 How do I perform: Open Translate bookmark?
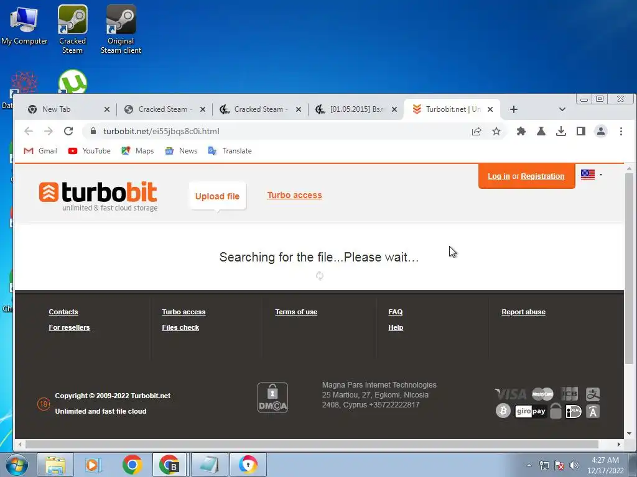click(230, 151)
